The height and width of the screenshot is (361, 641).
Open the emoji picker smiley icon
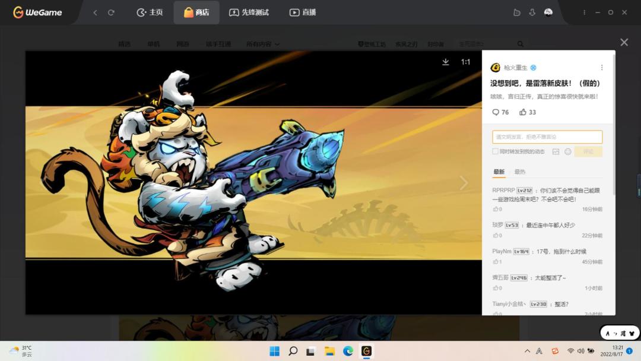click(x=568, y=151)
